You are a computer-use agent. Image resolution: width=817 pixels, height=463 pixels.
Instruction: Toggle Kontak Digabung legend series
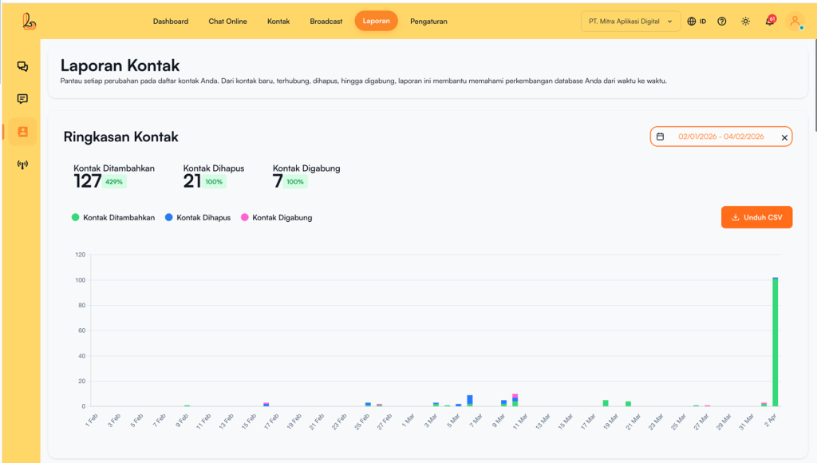coord(276,217)
